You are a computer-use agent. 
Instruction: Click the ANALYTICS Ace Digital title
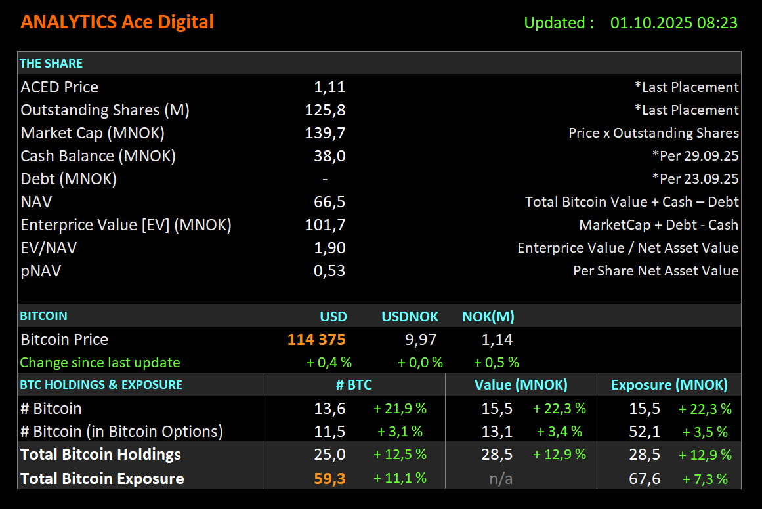(117, 22)
